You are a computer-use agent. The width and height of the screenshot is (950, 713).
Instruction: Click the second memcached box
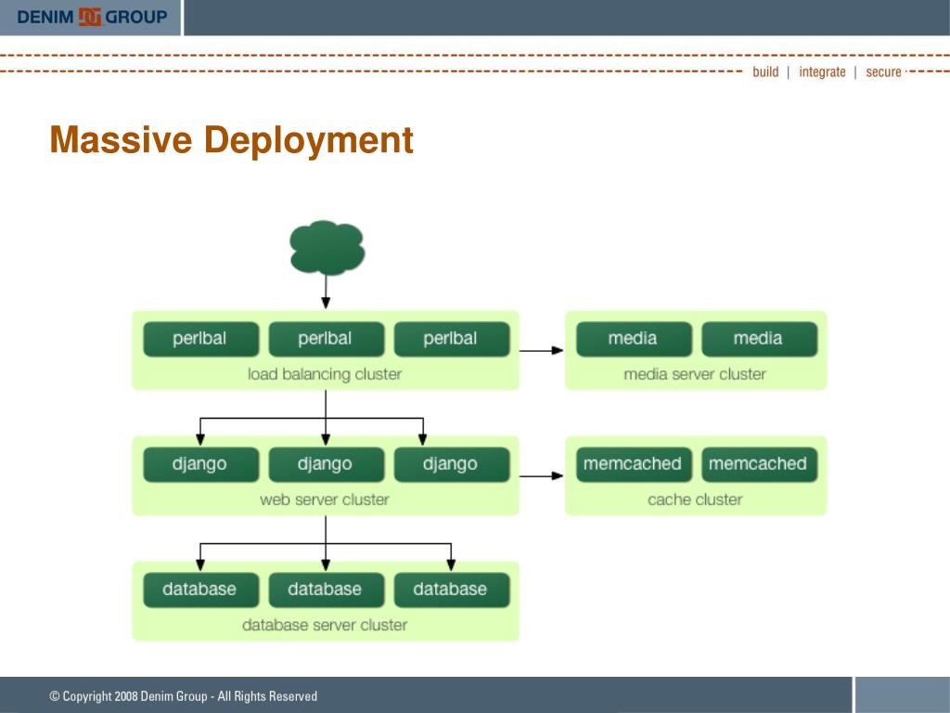(759, 464)
